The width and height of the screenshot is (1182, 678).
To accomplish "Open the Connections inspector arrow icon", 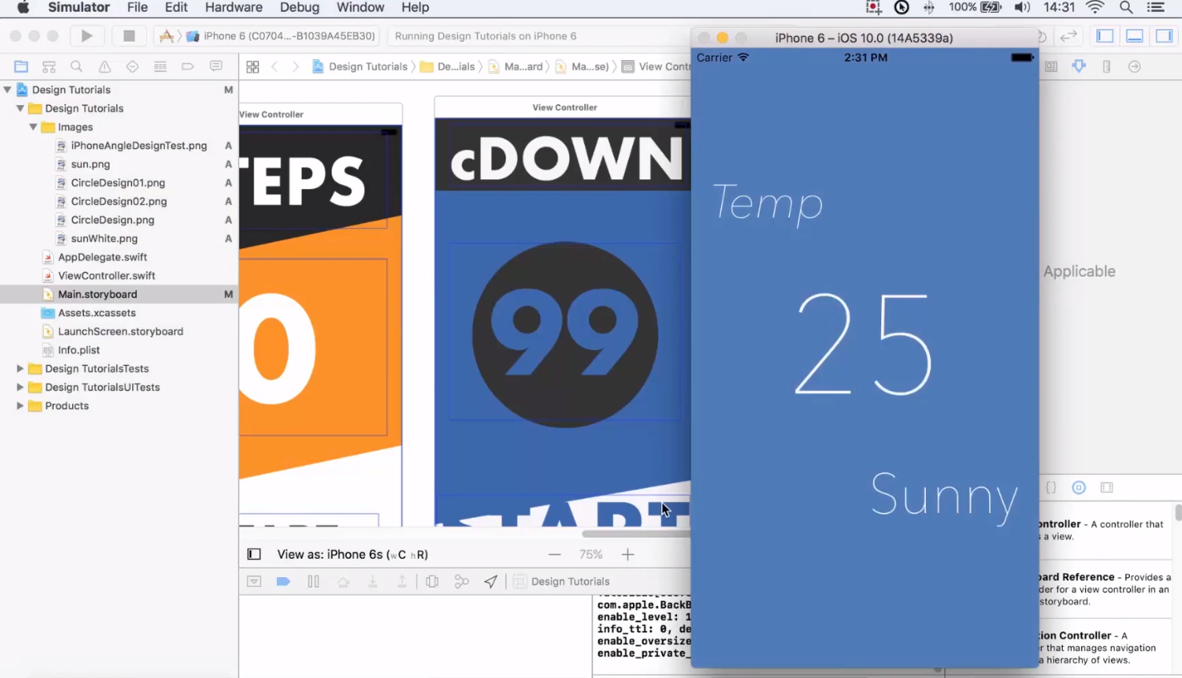I will [x=1135, y=66].
